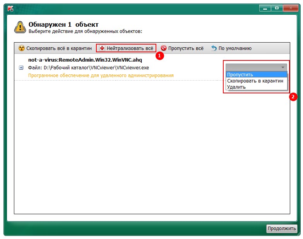The width and height of the screenshot is (303, 239).
Task: Click the quarantine radiation icon
Action: tap(22, 48)
